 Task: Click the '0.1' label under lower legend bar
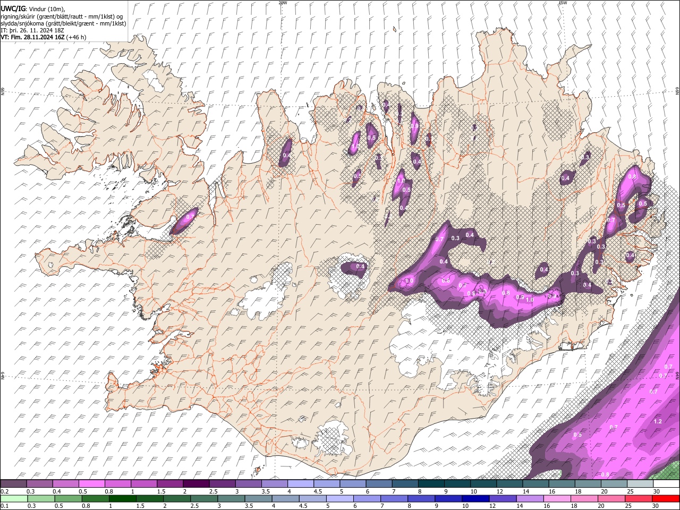[4, 506]
